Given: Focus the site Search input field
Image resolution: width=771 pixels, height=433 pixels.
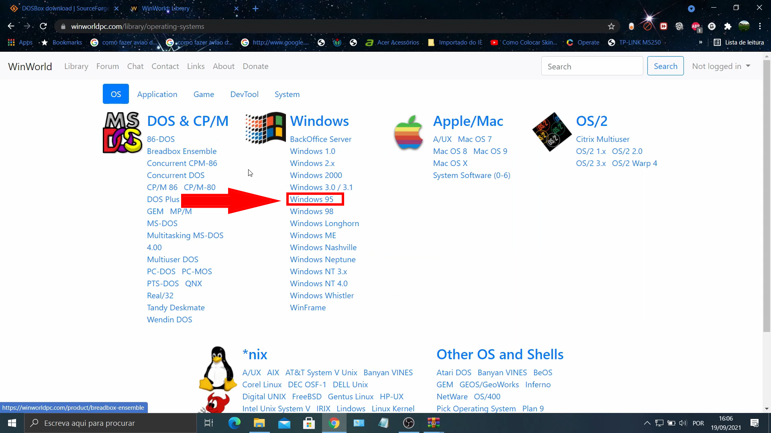Looking at the screenshot, I should [592, 66].
